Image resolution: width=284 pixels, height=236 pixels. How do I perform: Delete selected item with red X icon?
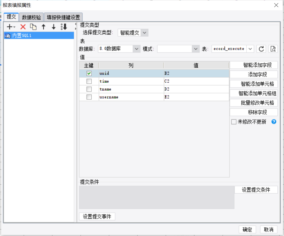pos(23,27)
